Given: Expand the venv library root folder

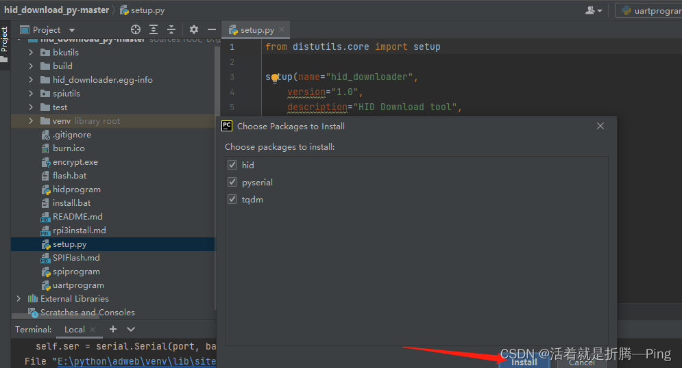Looking at the screenshot, I should tap(31, 120).
